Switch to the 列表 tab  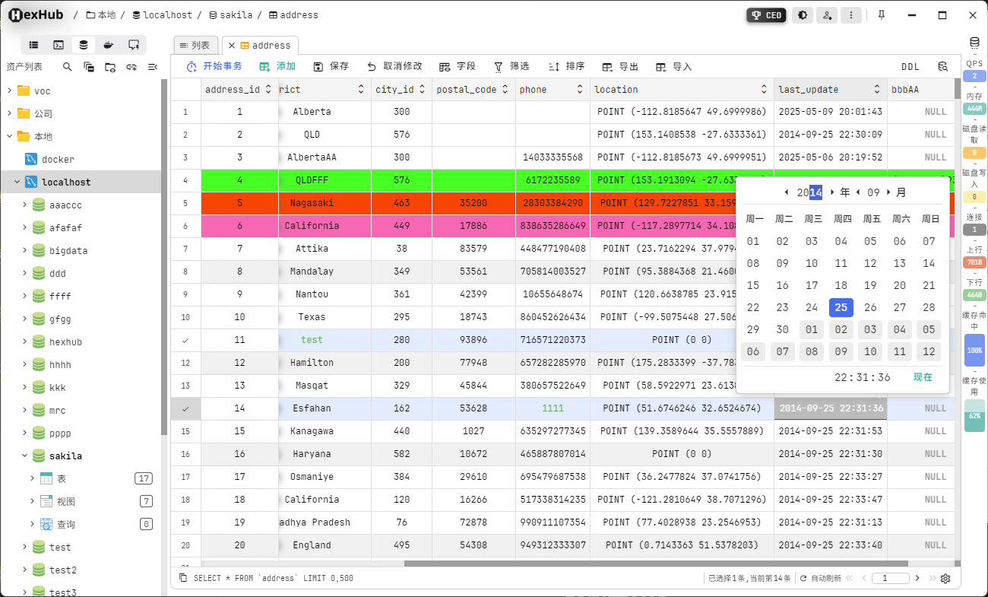coord(196,45)
